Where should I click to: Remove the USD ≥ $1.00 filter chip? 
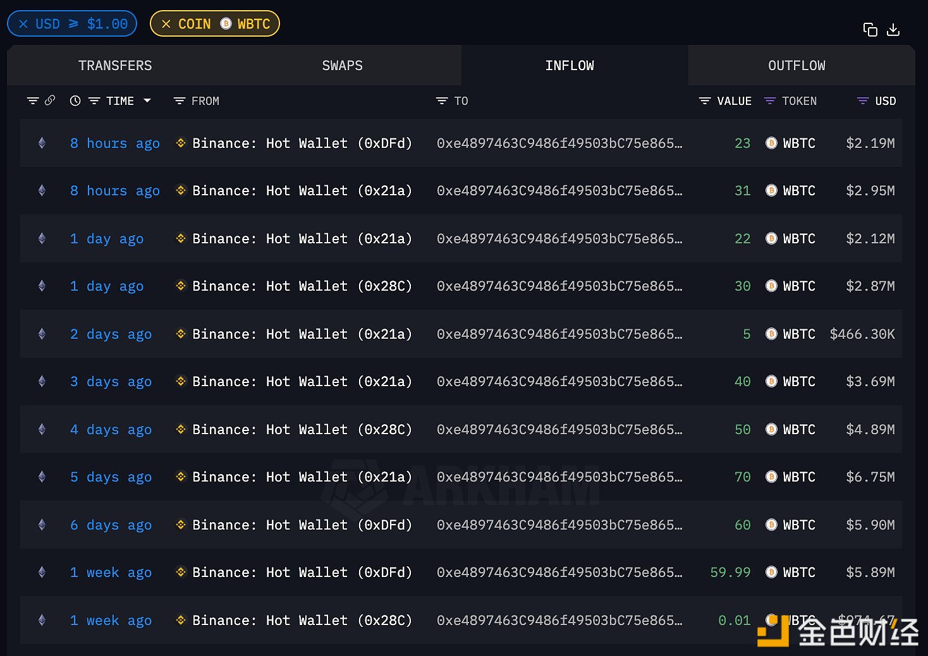click(x=23, y=24)
